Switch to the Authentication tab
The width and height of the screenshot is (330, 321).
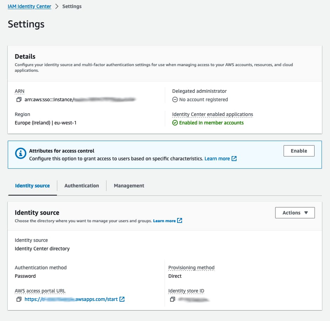point(82,186)
